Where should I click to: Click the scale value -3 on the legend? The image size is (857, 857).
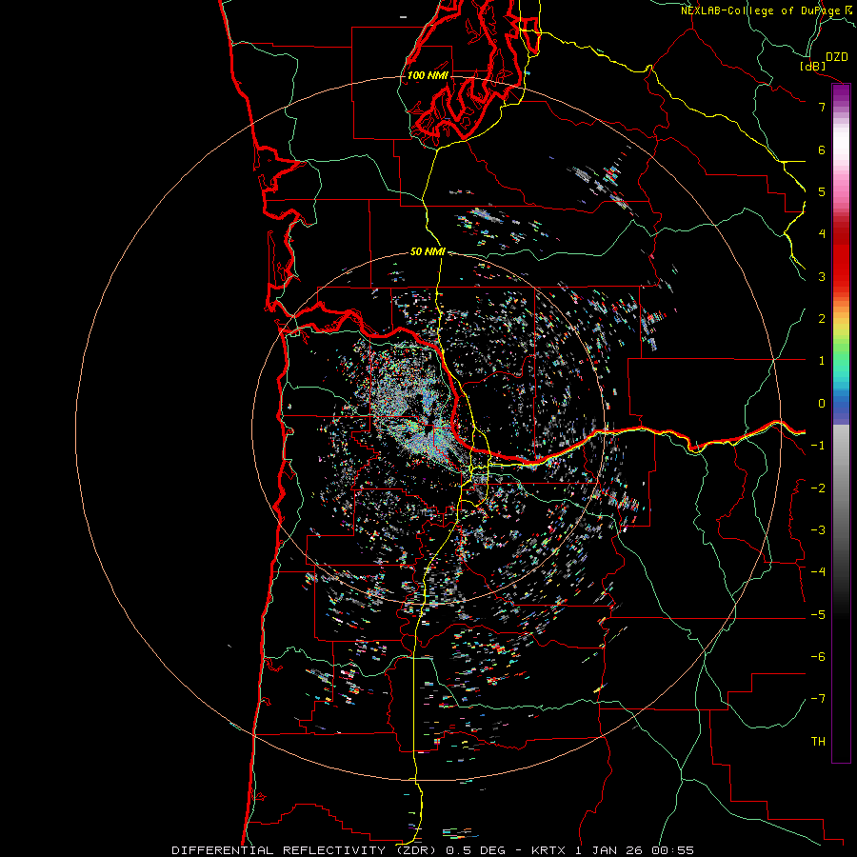818,530
